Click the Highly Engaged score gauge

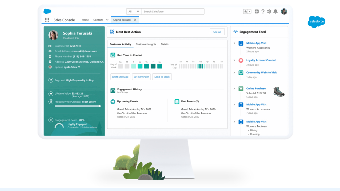pos(59,126)
